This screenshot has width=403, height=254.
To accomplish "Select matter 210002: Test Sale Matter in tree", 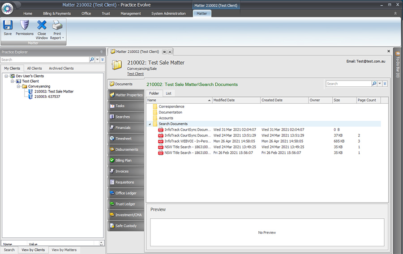I will coord(54,91).
